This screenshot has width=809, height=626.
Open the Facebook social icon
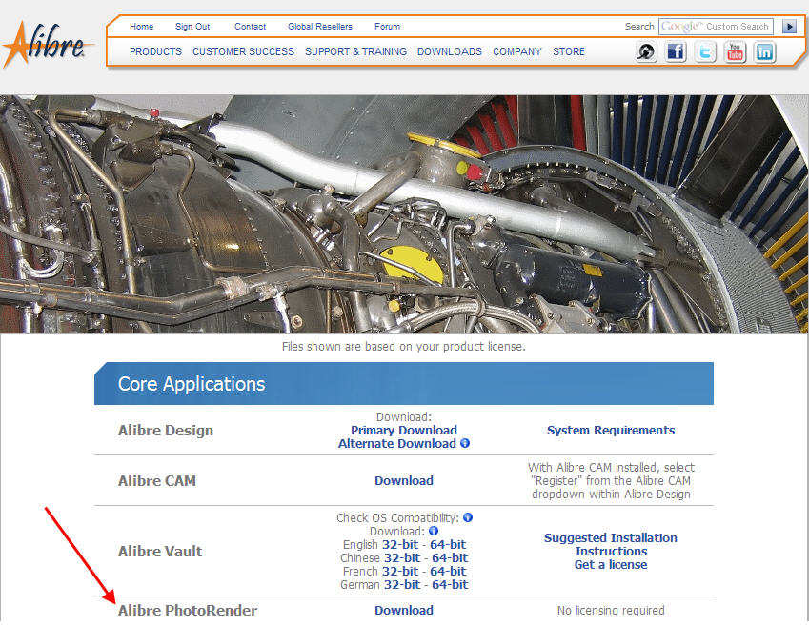pyautogui.click(x=676, y=51)
